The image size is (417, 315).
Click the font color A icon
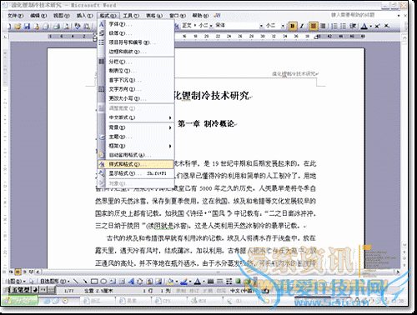(x=364, y=26)
